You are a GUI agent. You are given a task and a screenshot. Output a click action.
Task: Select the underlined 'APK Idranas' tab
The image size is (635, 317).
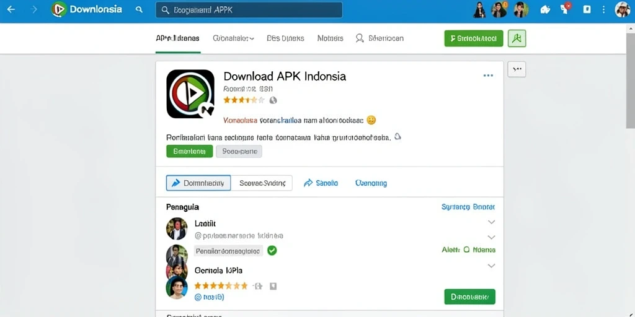tap(177, 38)
